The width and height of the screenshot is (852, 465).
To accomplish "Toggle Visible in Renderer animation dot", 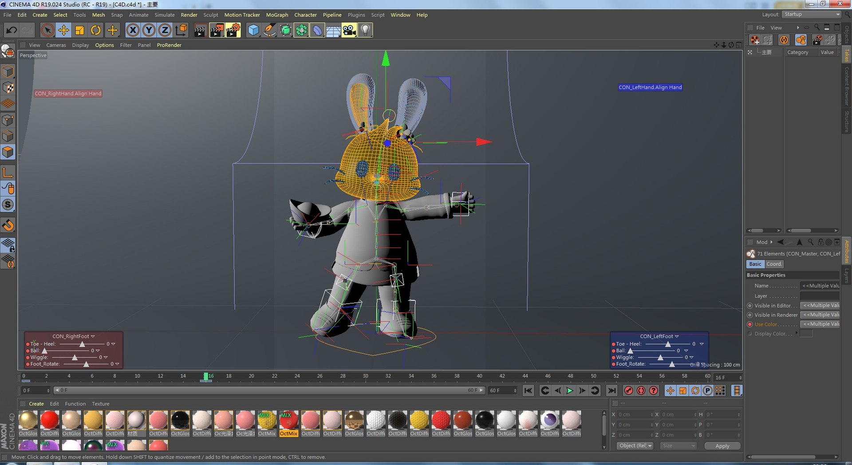I will (x=750, y=315).
